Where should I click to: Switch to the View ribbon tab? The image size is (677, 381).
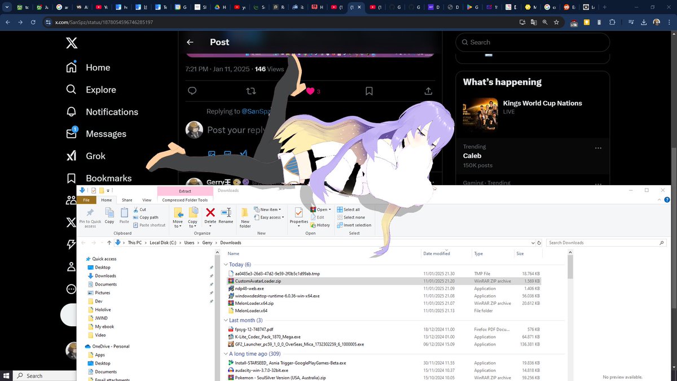pos(147,200)
